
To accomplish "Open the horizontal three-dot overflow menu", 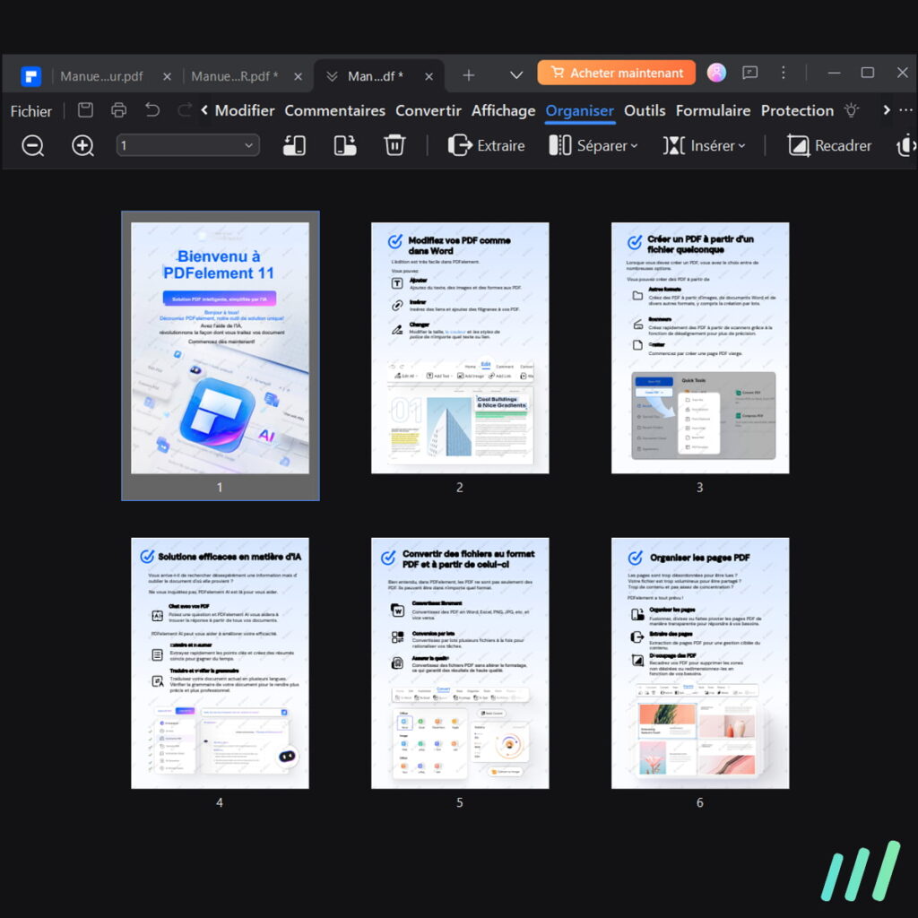I will tap(905, 110).
